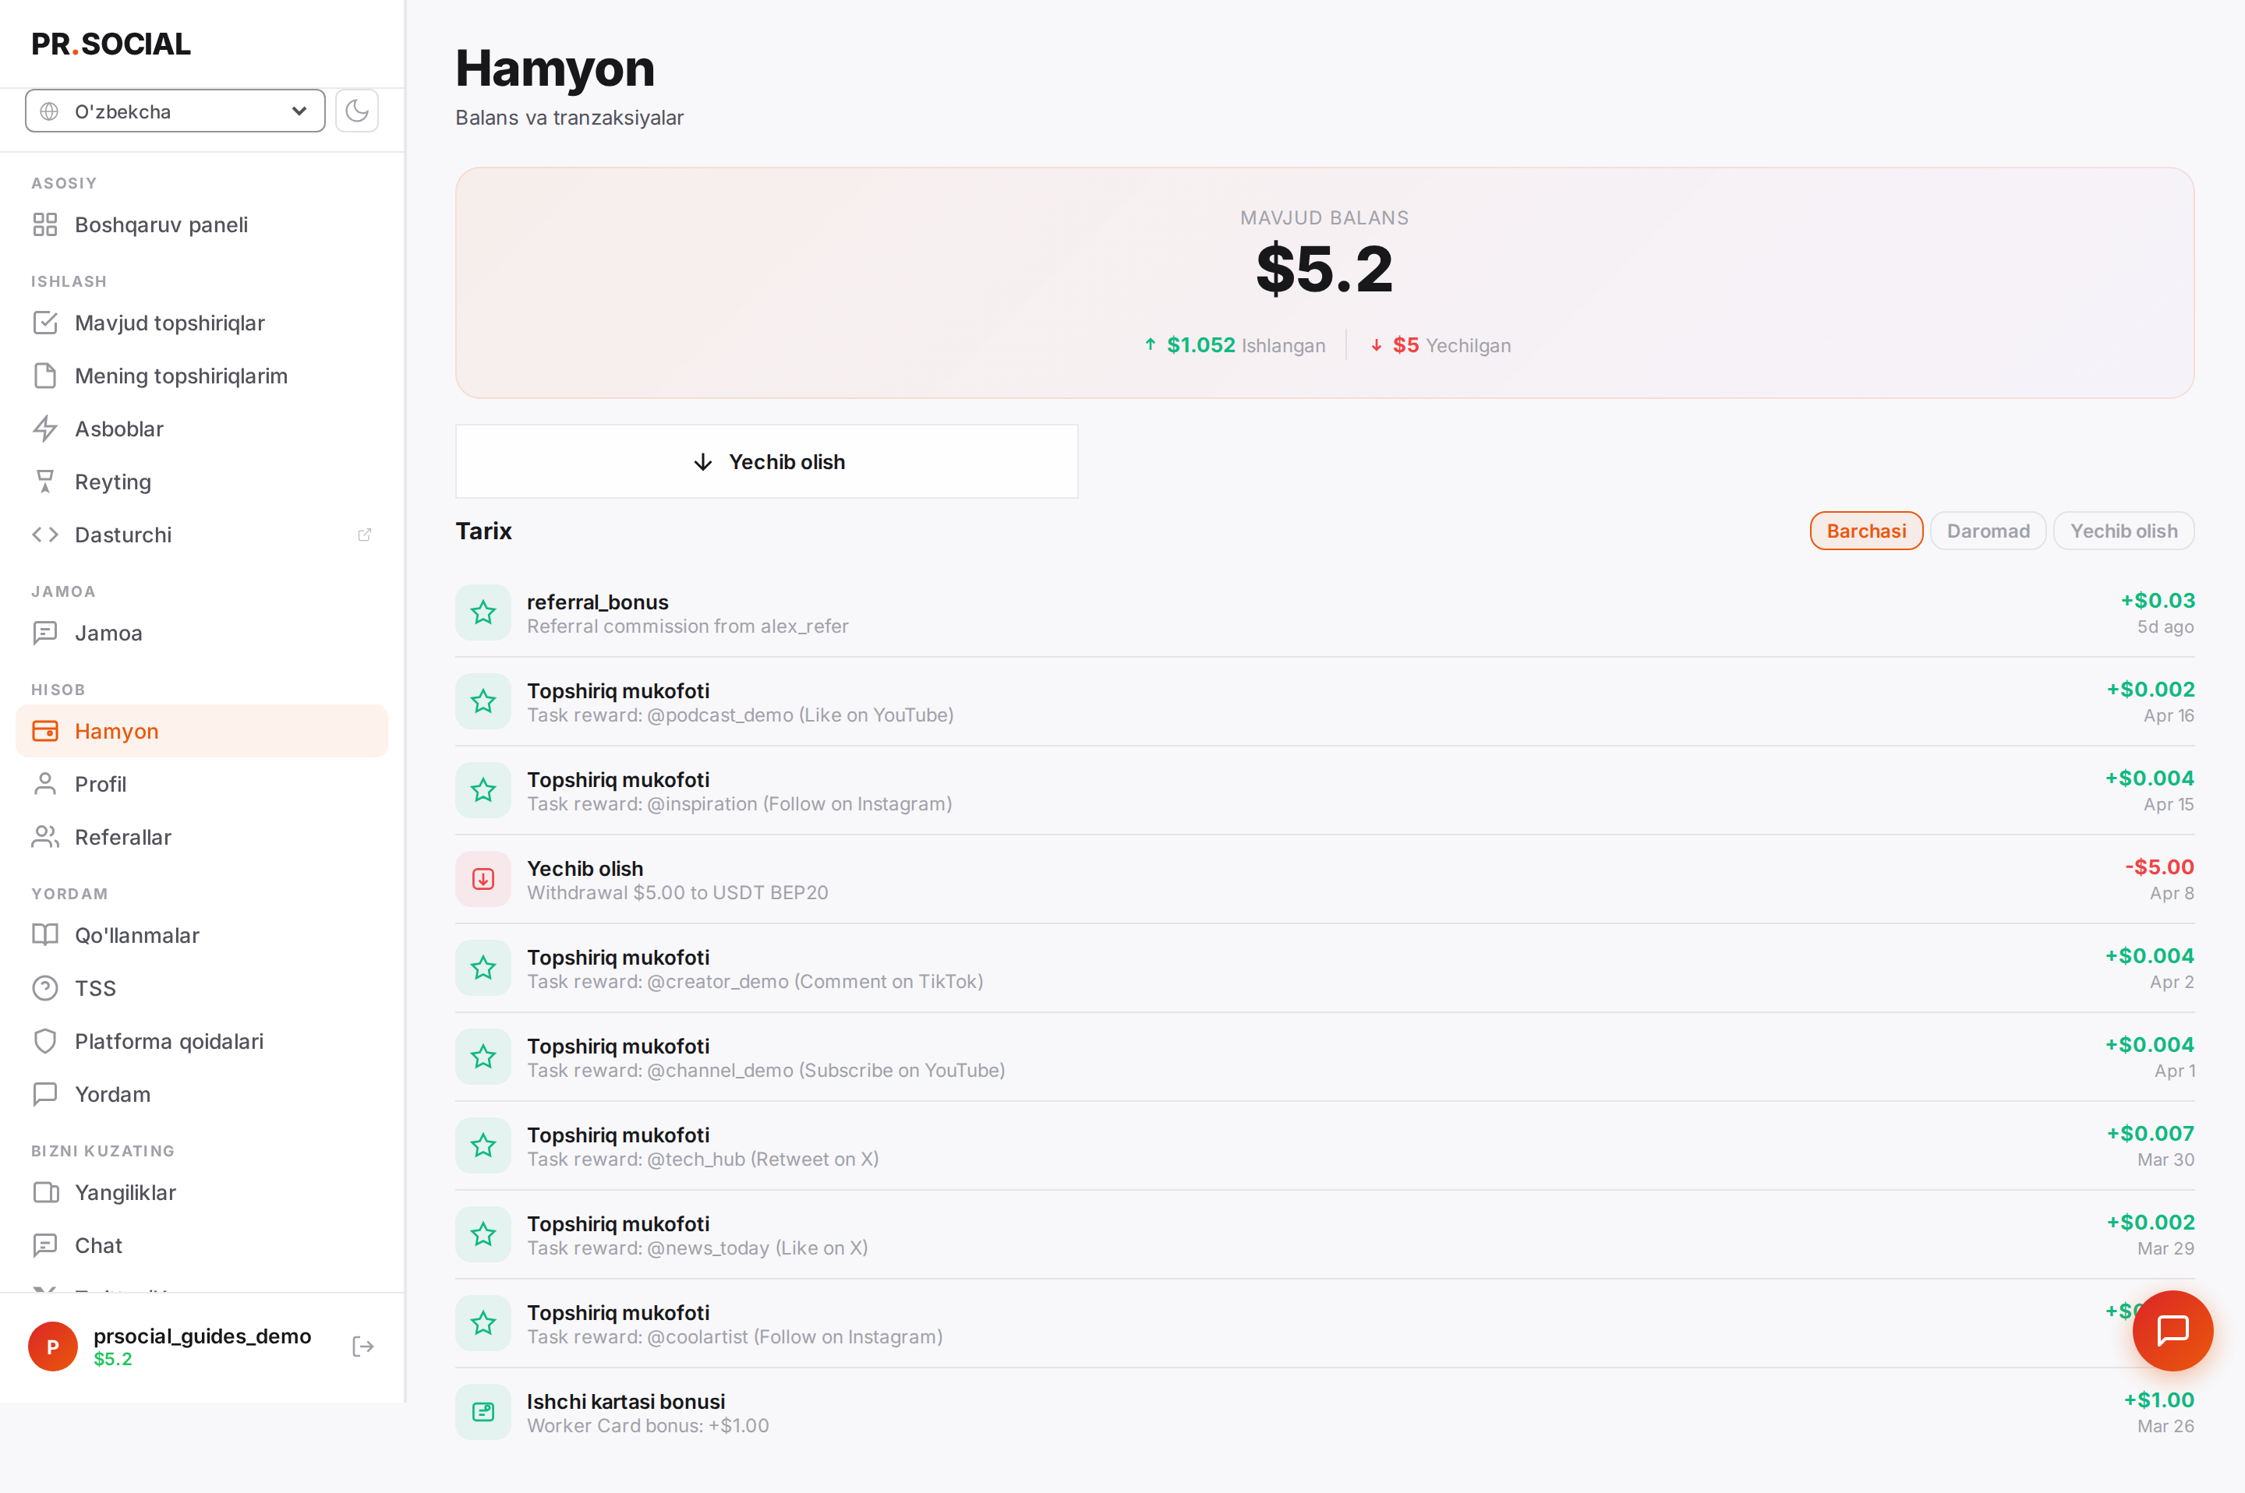Click the @channel_demo task reward star icon
Viewport: 2245px width, 1493px height.
484,1057
